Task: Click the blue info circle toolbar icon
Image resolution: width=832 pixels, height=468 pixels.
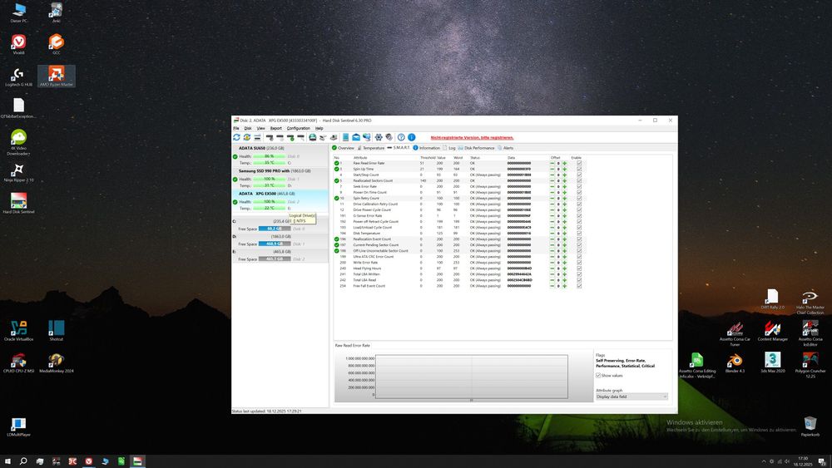Action: point(411,137)
